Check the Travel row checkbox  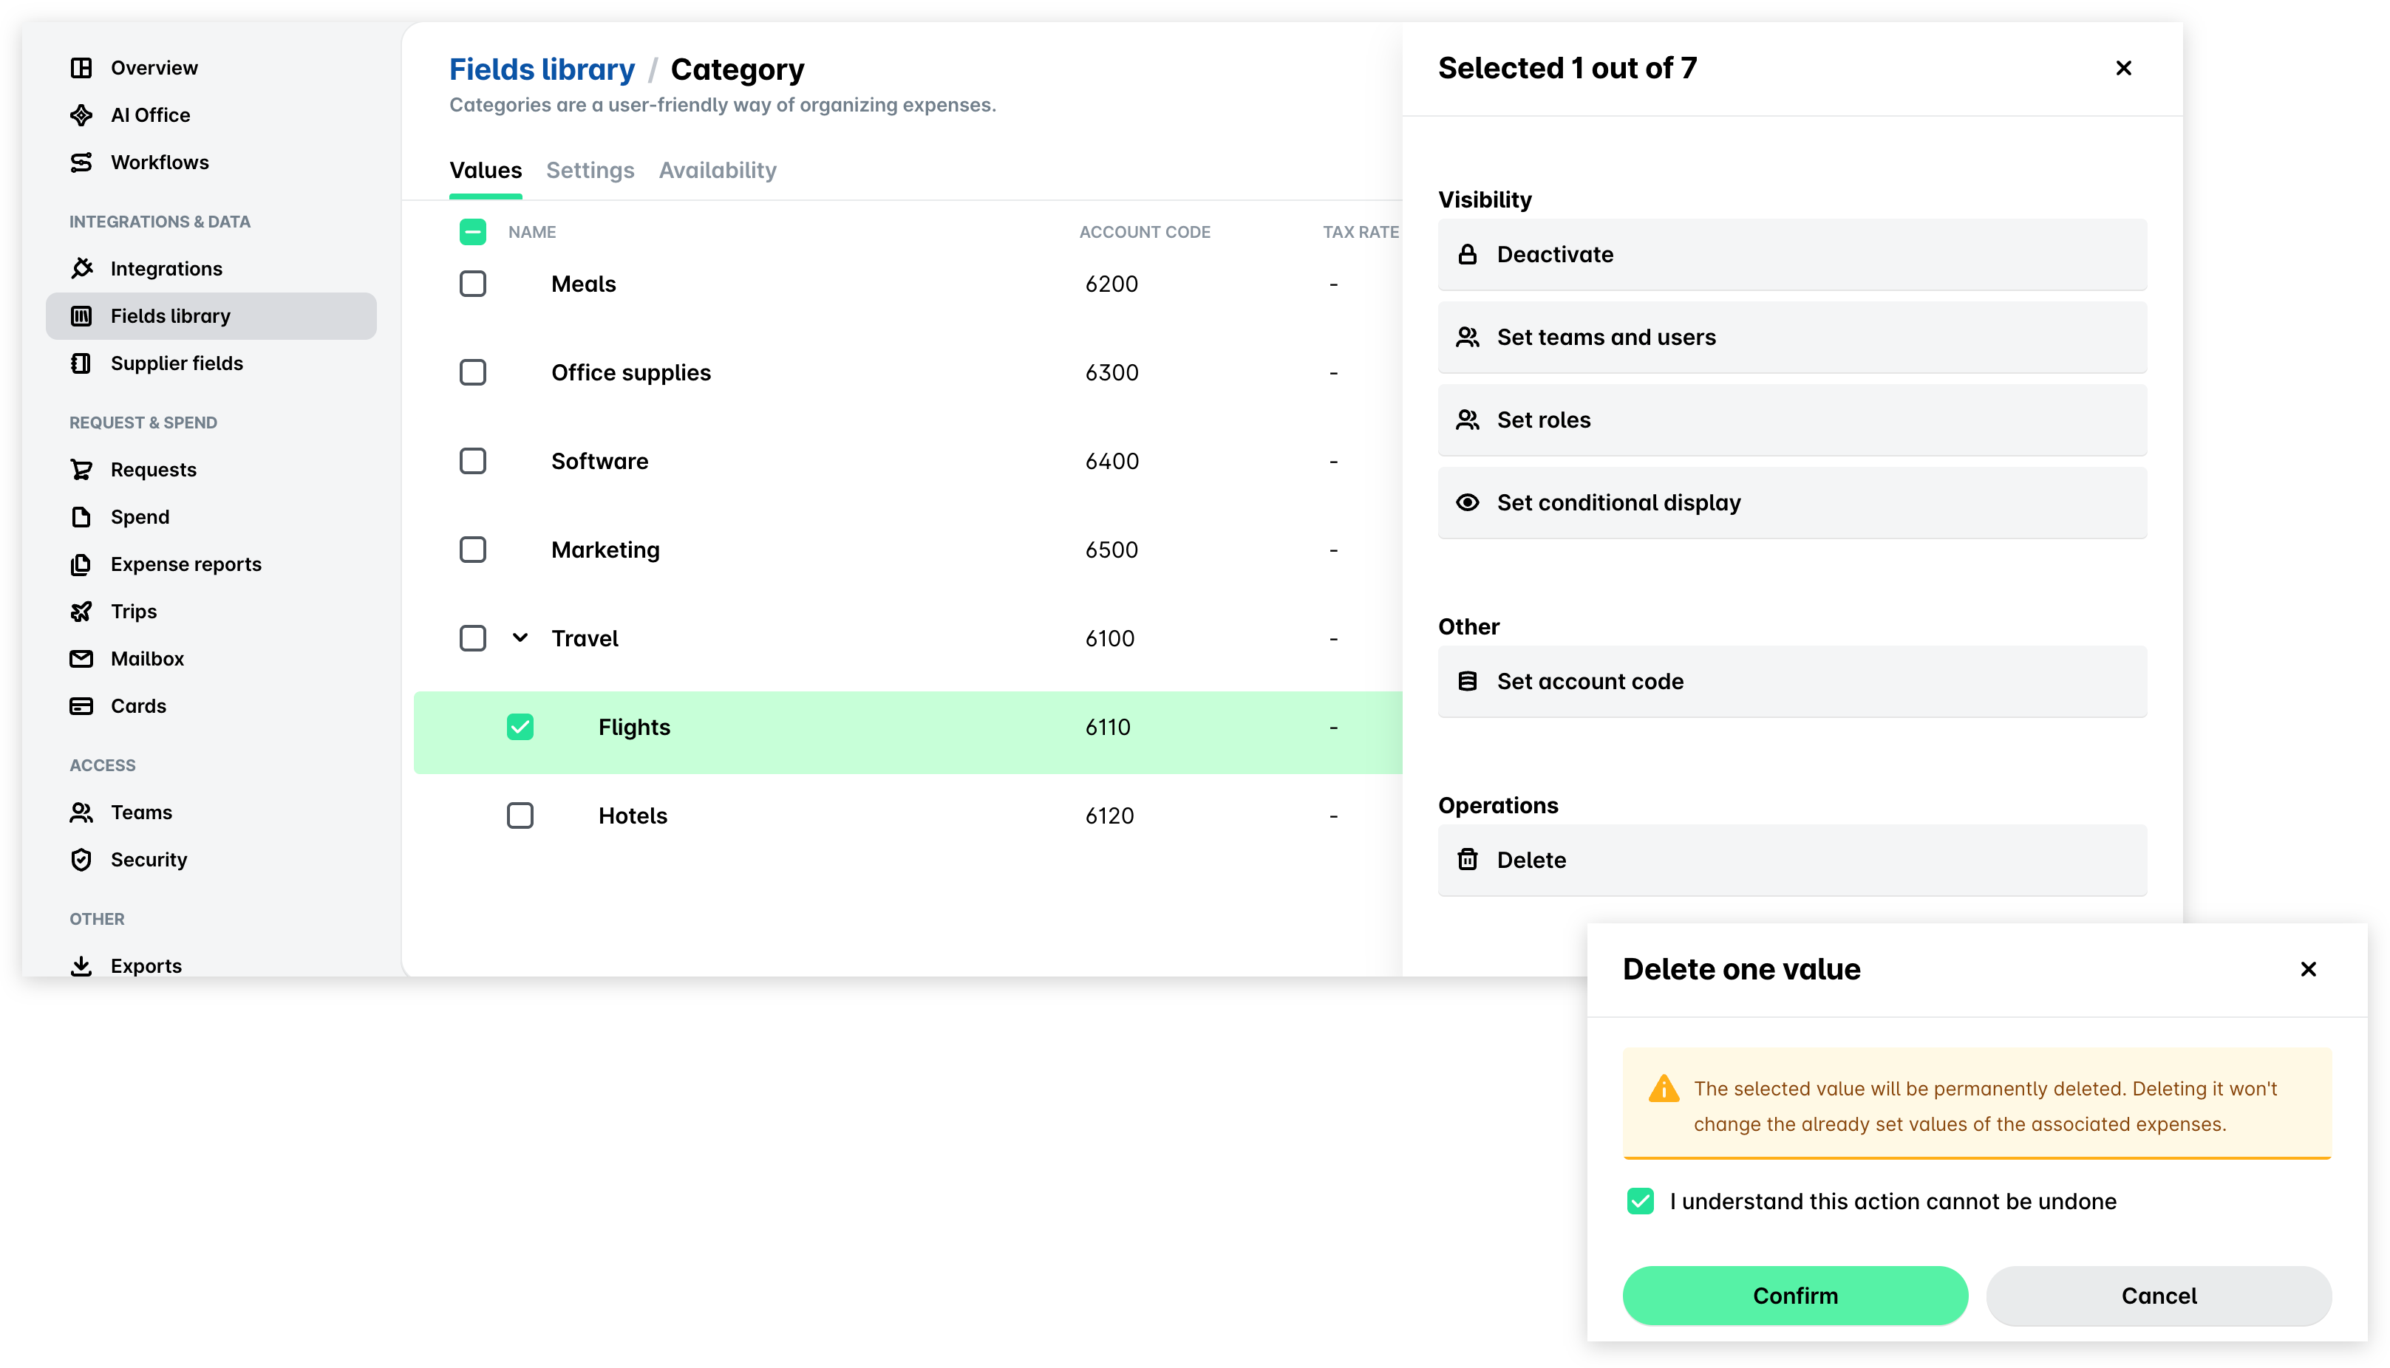point(473,638)
